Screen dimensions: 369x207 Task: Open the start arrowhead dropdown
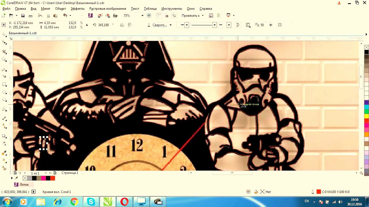click(x=187, y=25)
